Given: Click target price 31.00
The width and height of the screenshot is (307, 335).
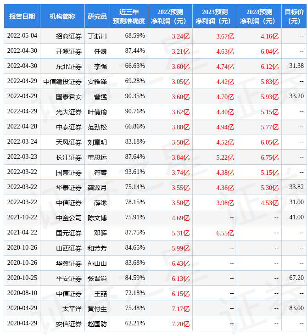Looking at the screenshot, I should 296,202.
